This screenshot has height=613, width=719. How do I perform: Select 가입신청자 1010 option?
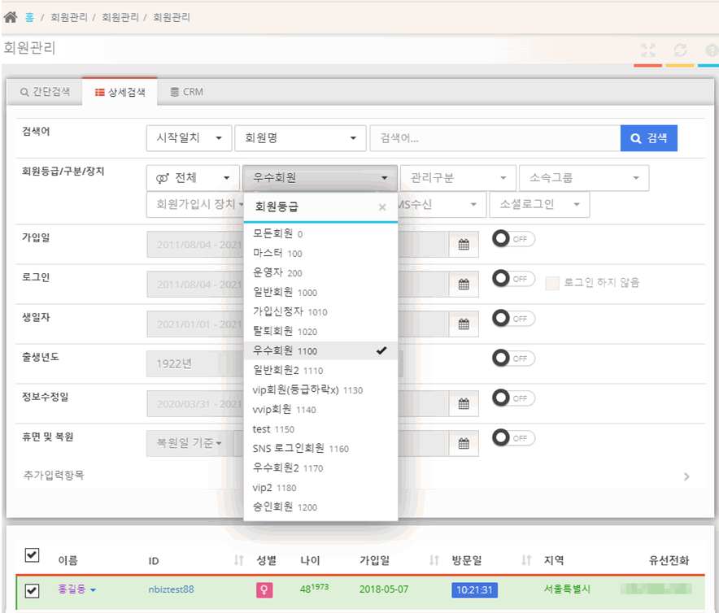point(320,311)
